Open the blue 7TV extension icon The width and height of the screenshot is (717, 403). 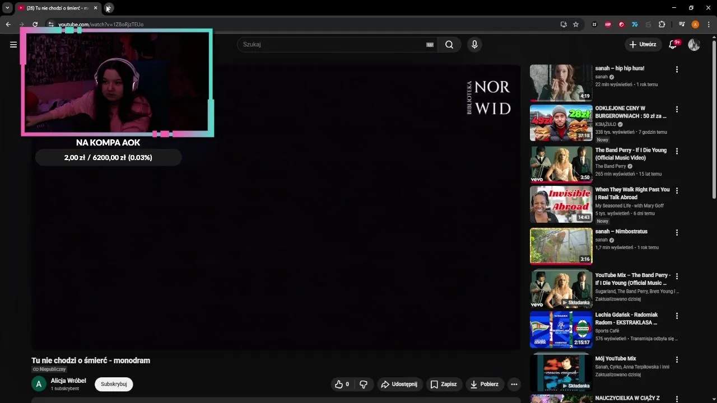point(635,25)
